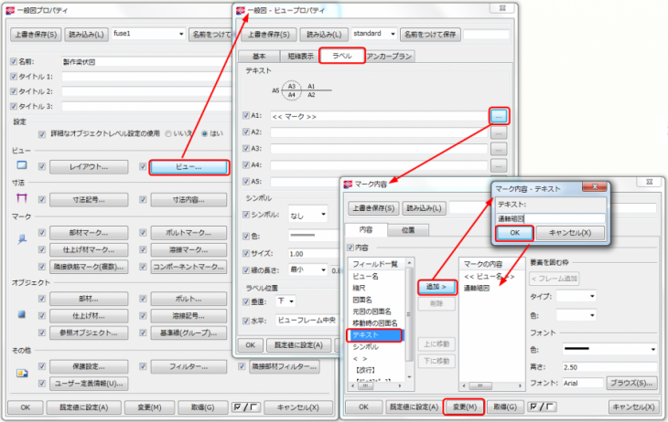
Task: Open the A2 label browse (...) button
Action: pyautogui.click(x=499, y=132)
